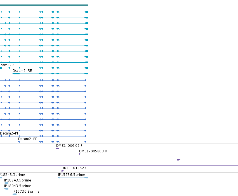
Task: Click arrowhead ending the long unlabeled purple line
Action: (179, 160)
